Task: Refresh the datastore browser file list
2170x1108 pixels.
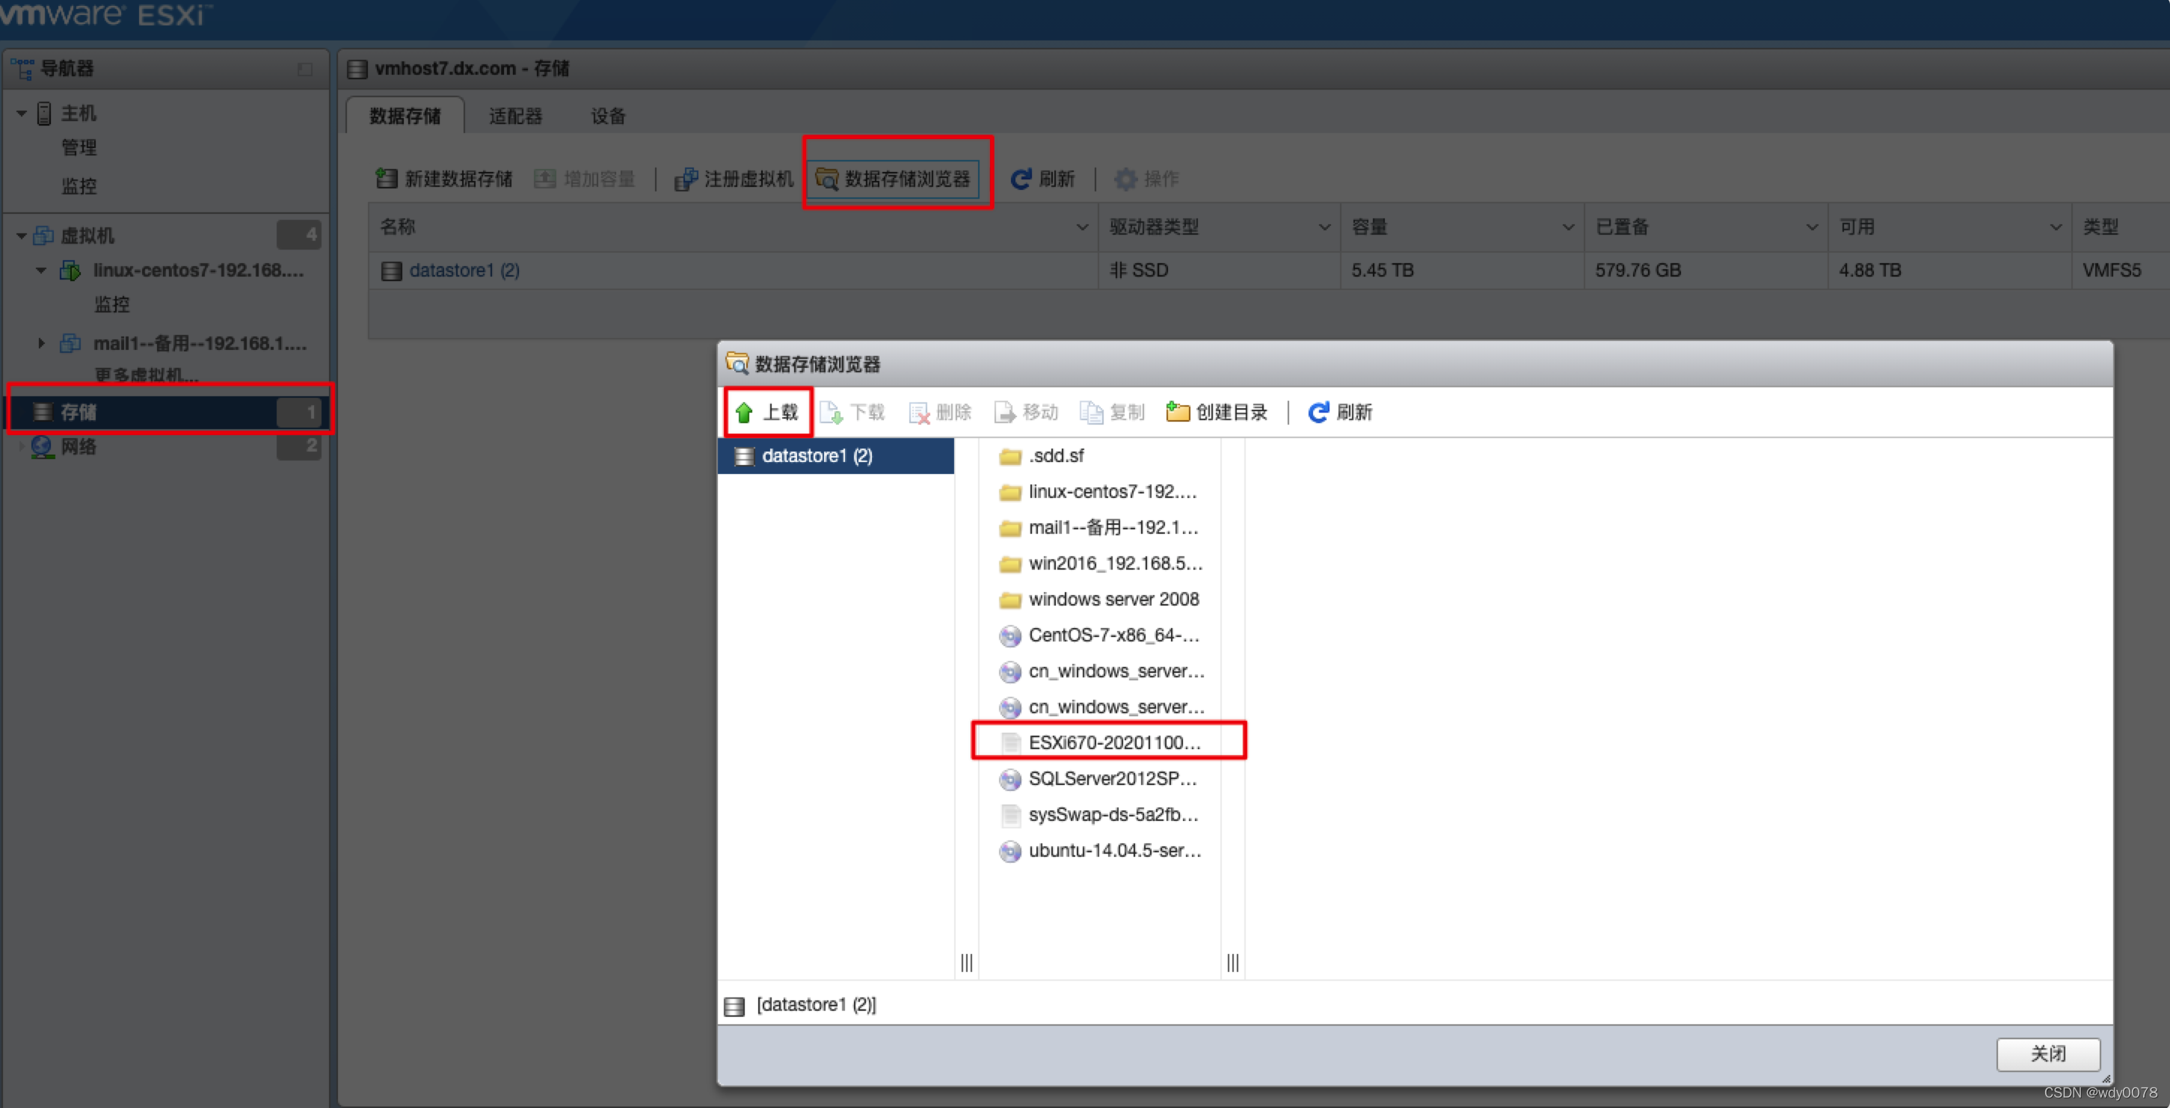Action: (x=1339, y=413)
